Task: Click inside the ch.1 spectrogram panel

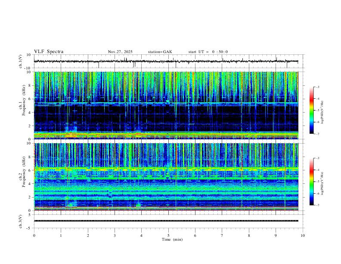Action: click(166, 105)
